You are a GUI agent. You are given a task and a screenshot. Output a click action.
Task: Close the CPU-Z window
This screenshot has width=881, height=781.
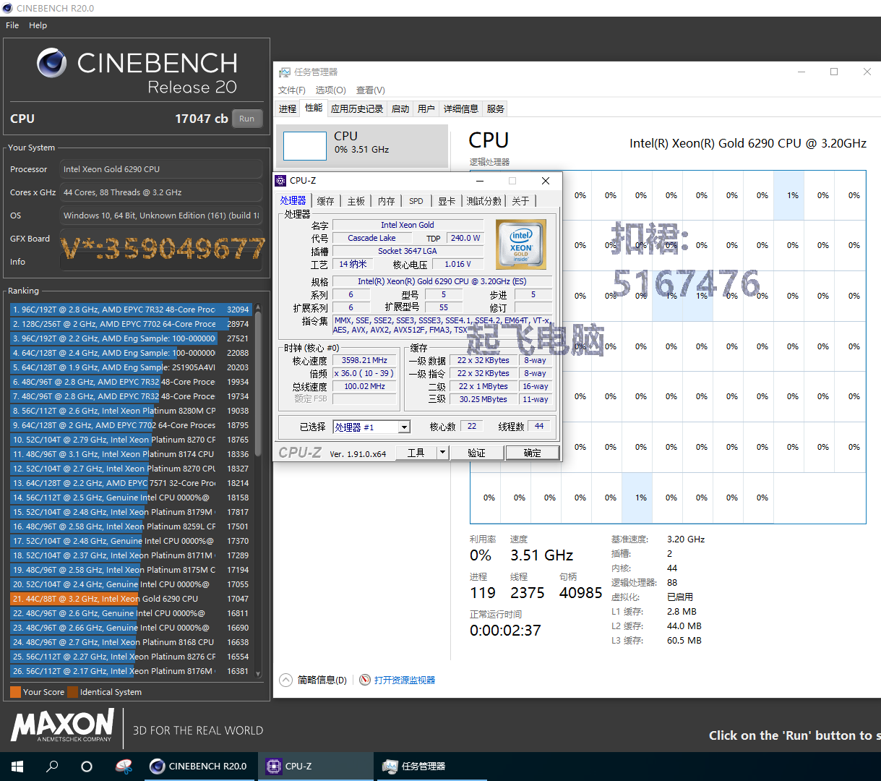(x=546, y=181)
